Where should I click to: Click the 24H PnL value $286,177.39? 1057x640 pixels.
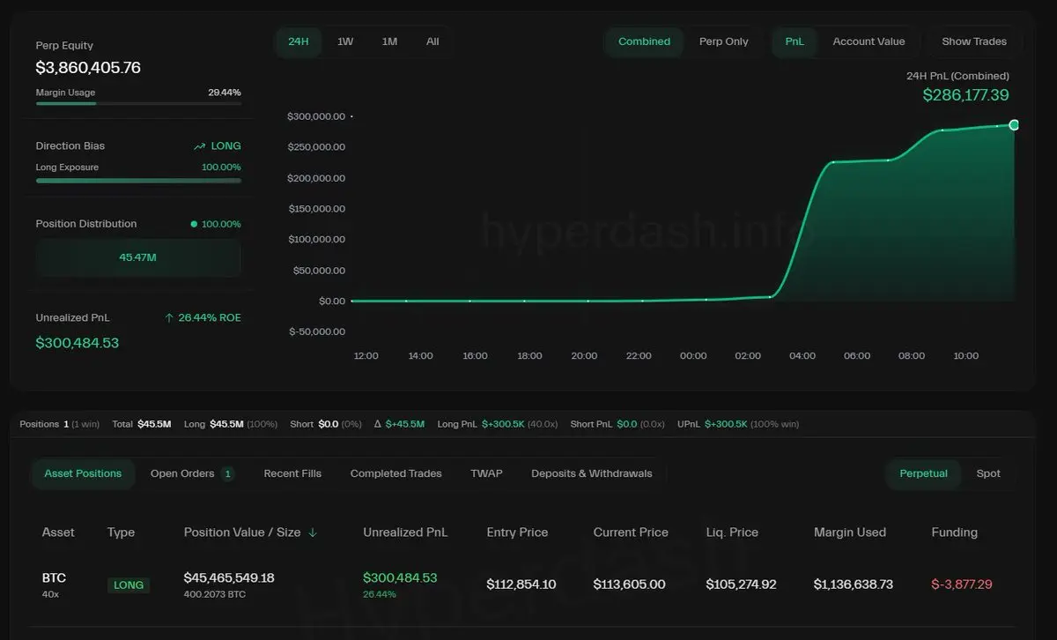(965, 95)
